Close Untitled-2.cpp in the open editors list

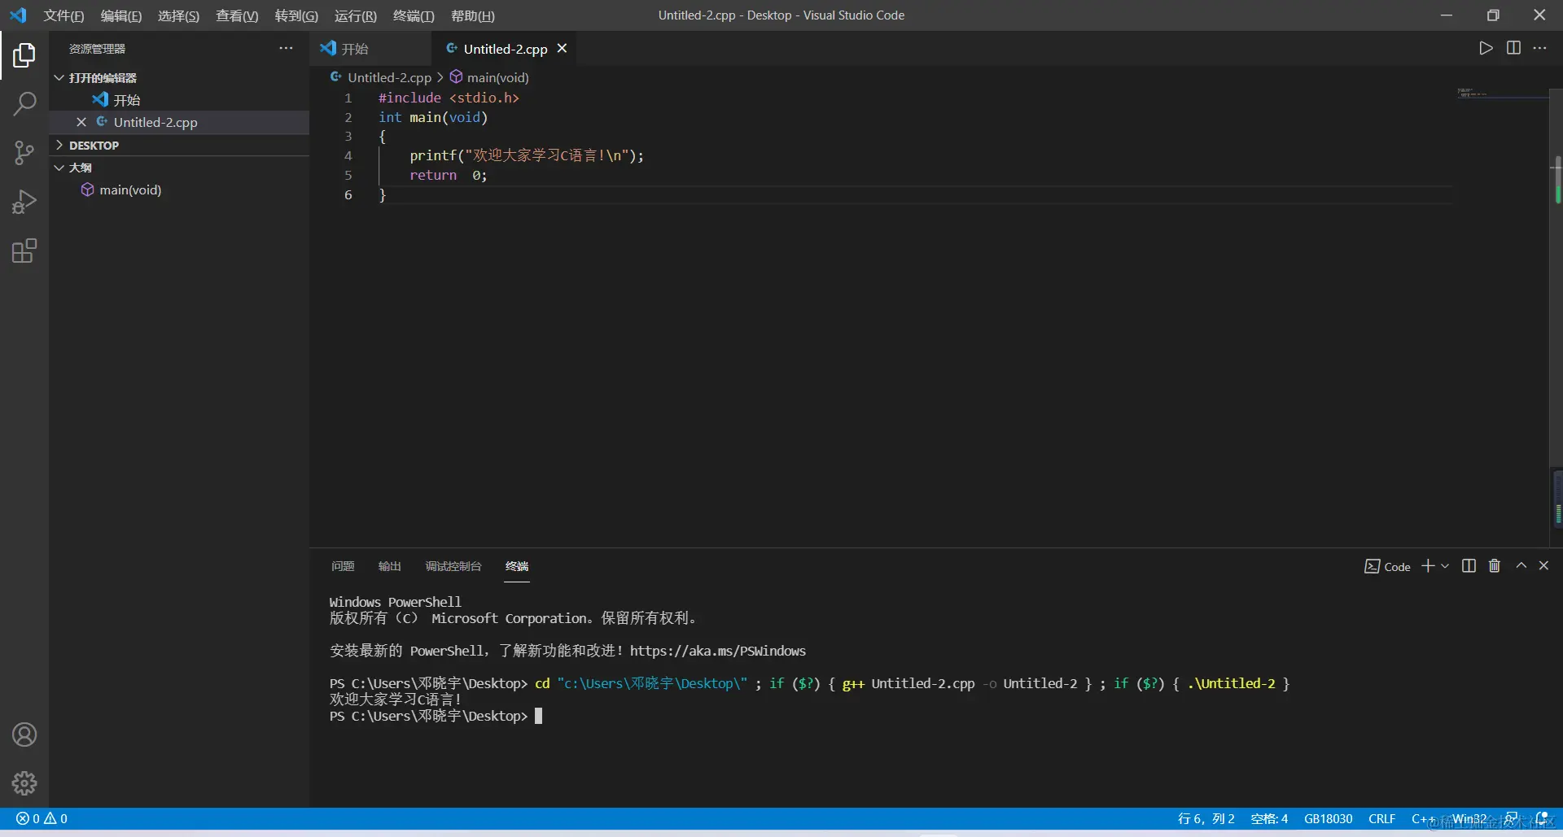[x=81, y=122]
